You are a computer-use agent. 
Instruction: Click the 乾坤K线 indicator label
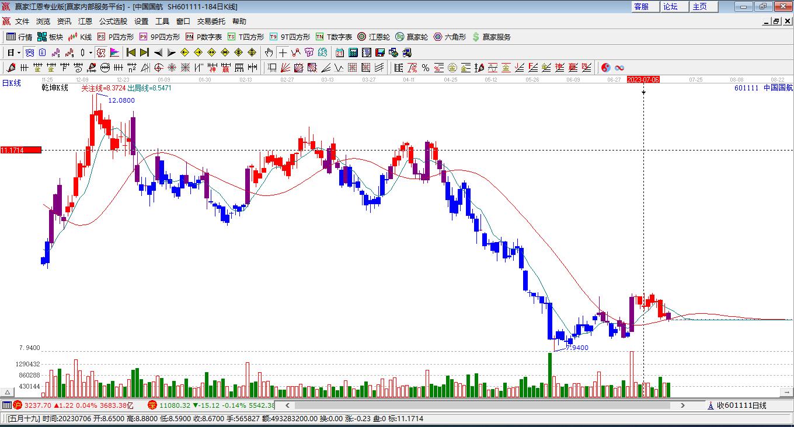(55, 88)
